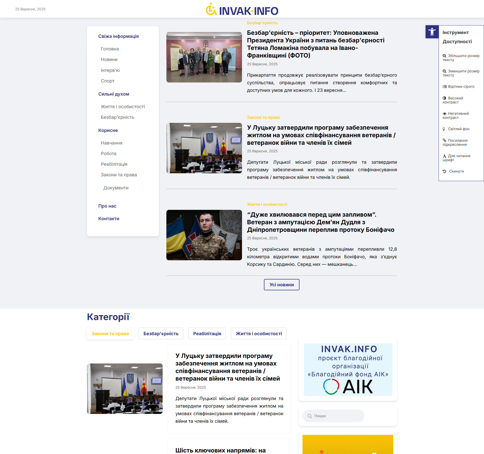
Task: Click the top council hall article thumbnail
Action: pyautogui.click(x=204, y=148)
